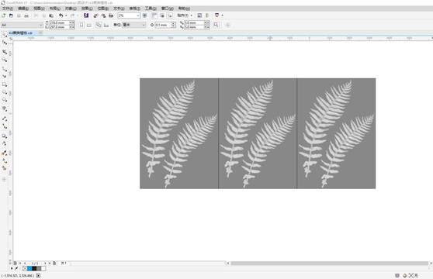Click the 贴齐 snap-to button
This screenshot has width=433, height=279.
(x=185, y=15)
